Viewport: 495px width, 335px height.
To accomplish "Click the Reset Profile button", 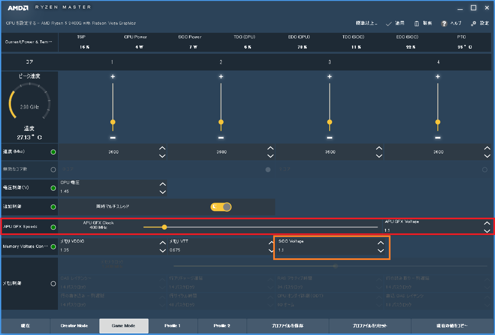I will click(370, 326).
